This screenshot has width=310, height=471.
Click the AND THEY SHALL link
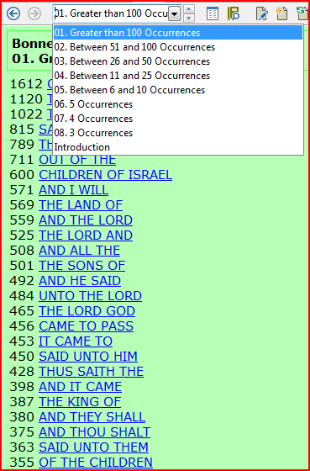92,417
